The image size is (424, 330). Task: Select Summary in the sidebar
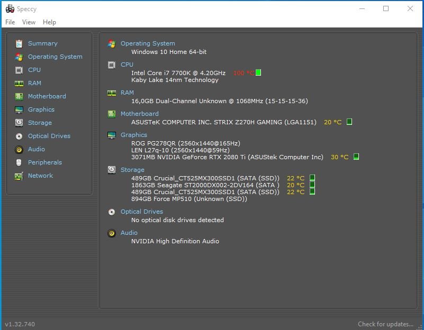pos(43,43)
